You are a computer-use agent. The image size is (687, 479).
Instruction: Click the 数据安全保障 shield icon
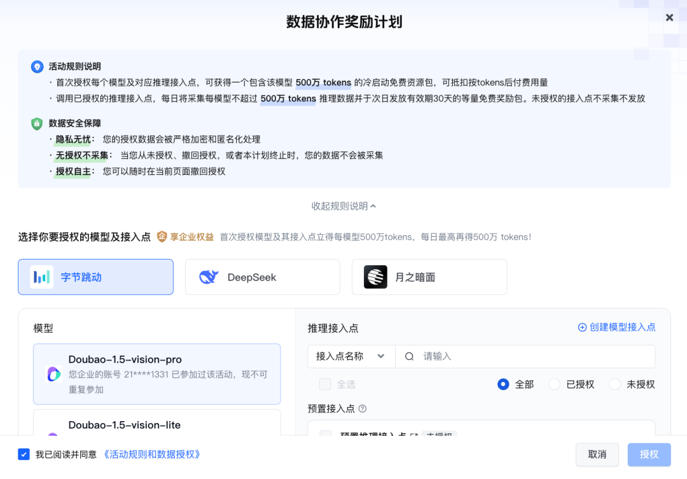pyautogui.click(x=37, y=123)
